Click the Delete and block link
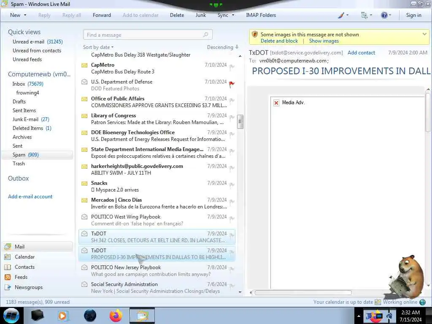 tap(279, 41)
